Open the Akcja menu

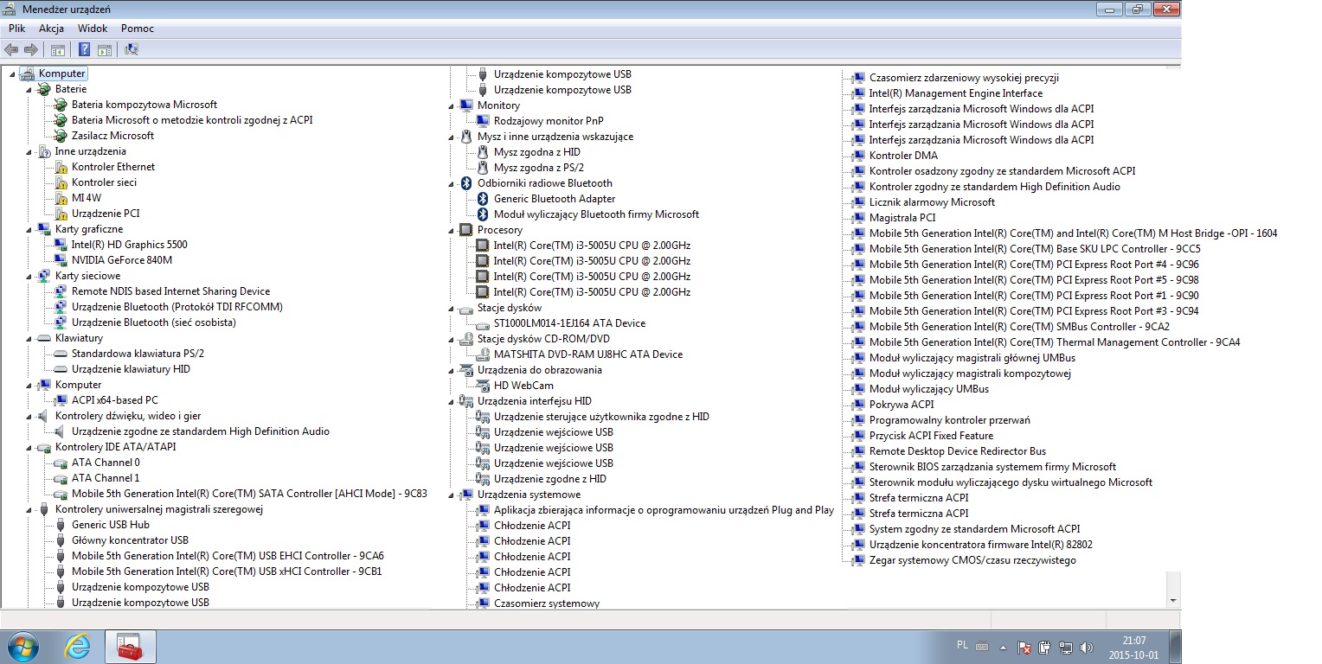coord(51,29)
